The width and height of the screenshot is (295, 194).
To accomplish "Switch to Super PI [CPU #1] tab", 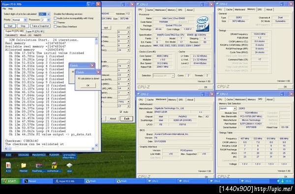I will point(34,32).
